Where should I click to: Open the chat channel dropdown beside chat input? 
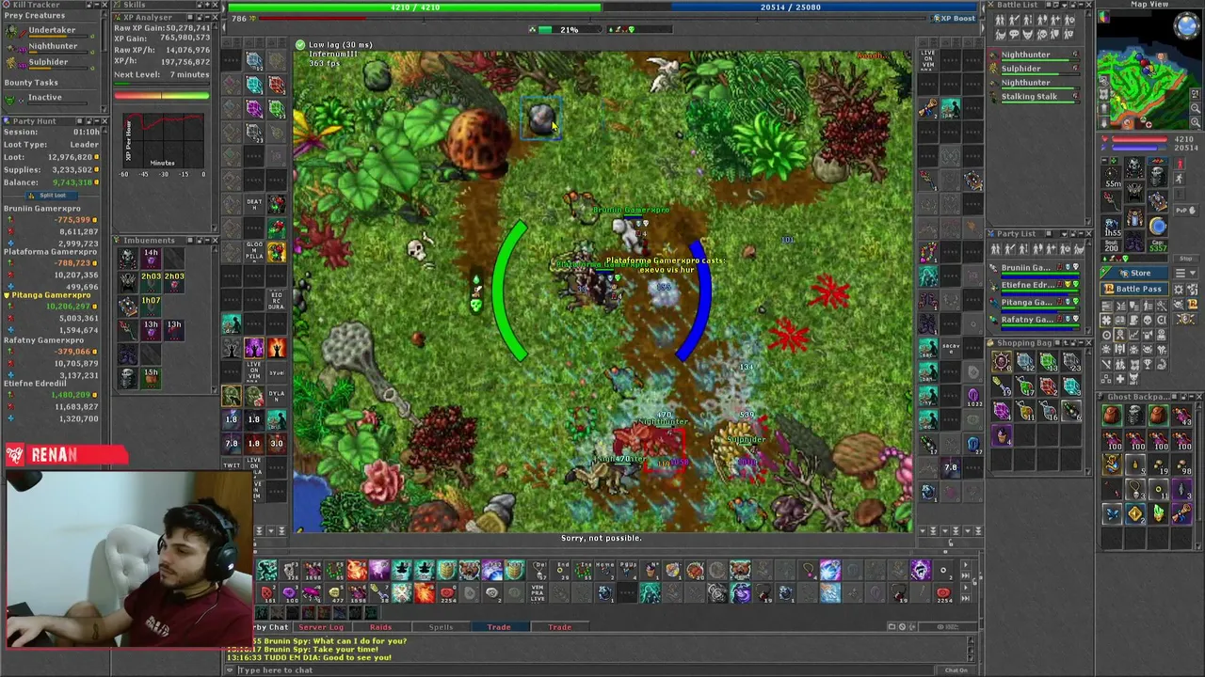[232, 670]
